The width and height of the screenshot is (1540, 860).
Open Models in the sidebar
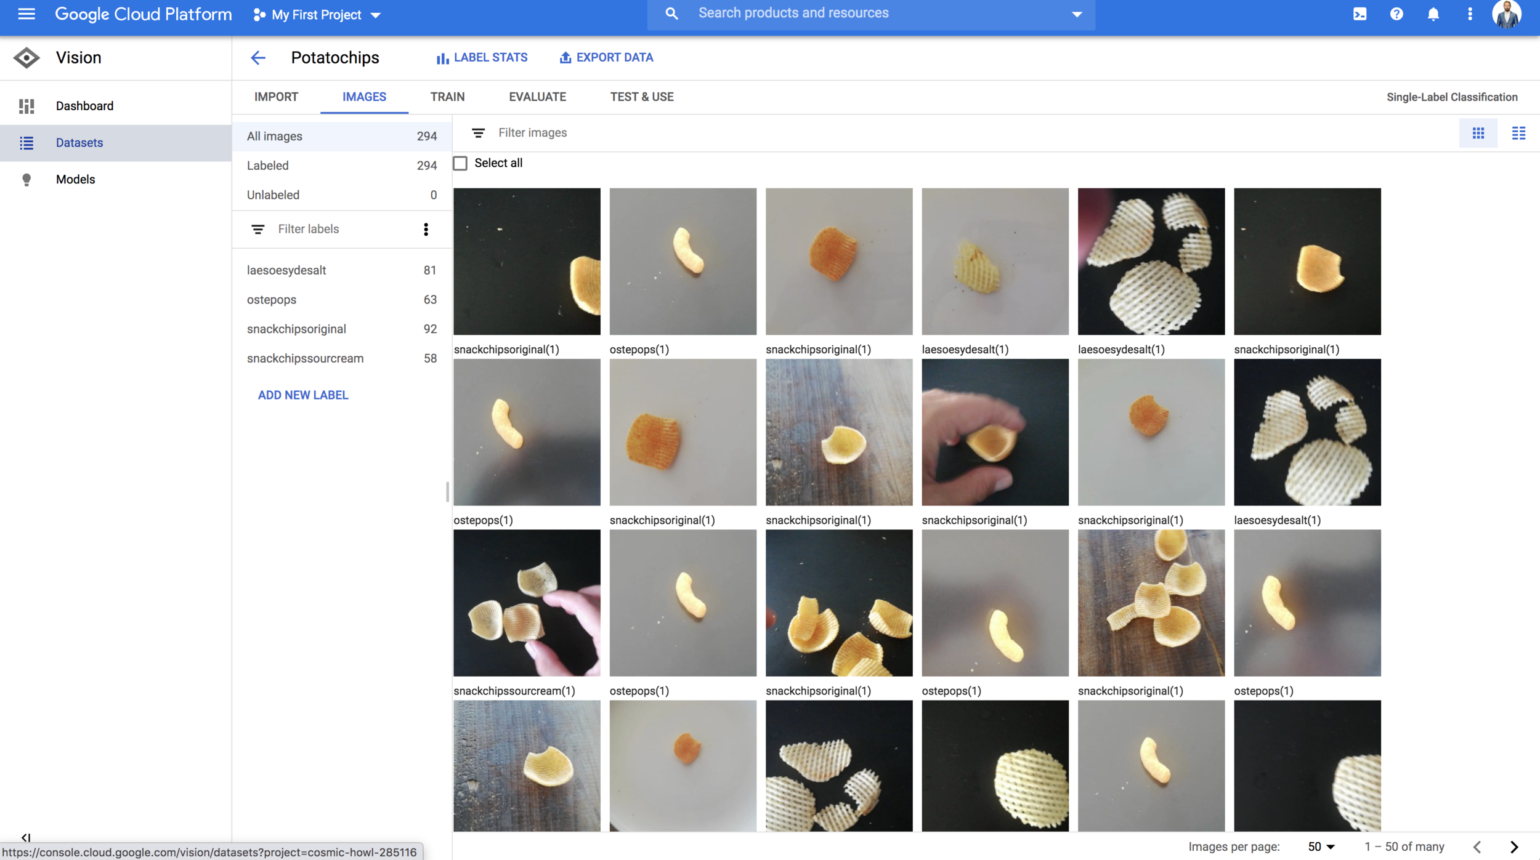coord(75,180)
